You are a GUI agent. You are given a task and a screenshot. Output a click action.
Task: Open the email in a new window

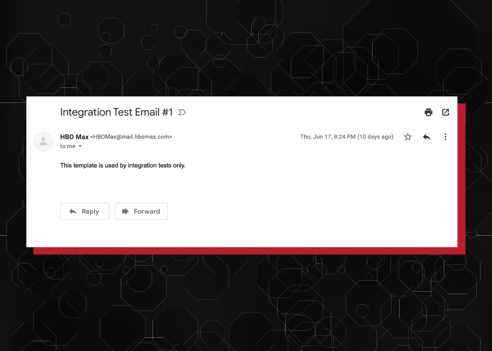tap(445, 112)
